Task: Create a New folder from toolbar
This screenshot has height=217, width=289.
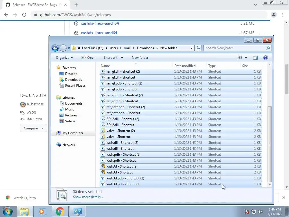Action: (x=140, y=58)
